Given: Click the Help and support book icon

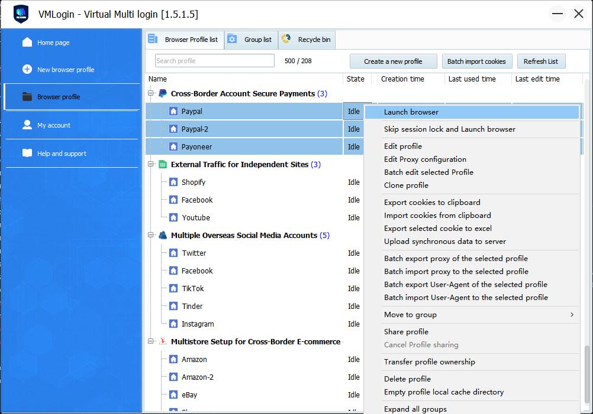Looking at the screenshot, I should pos(27,153).
